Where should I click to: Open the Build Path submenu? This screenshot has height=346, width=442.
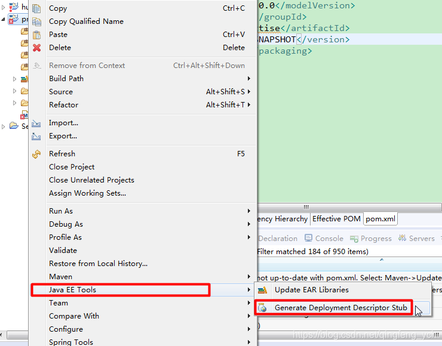(x=143, y=79)
